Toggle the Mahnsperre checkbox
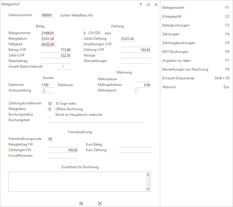Screen dimensions: 233x207 coord(136,91)
